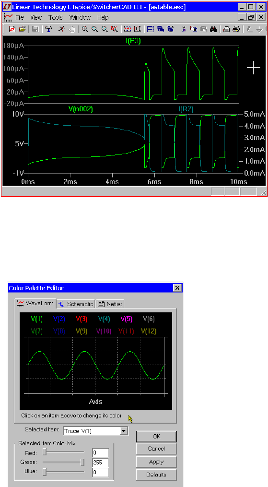The image size is (268, 487).
Task: Click the Zoom Out magnifier icon
Action: tap(105, 29)
